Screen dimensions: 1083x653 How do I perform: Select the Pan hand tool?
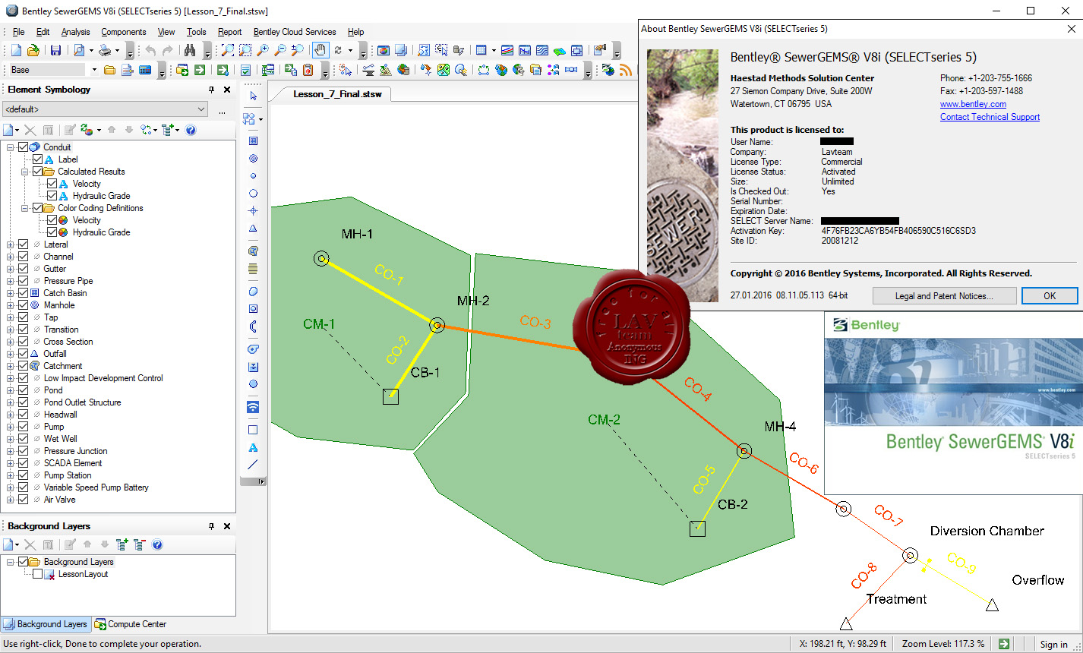320,51
